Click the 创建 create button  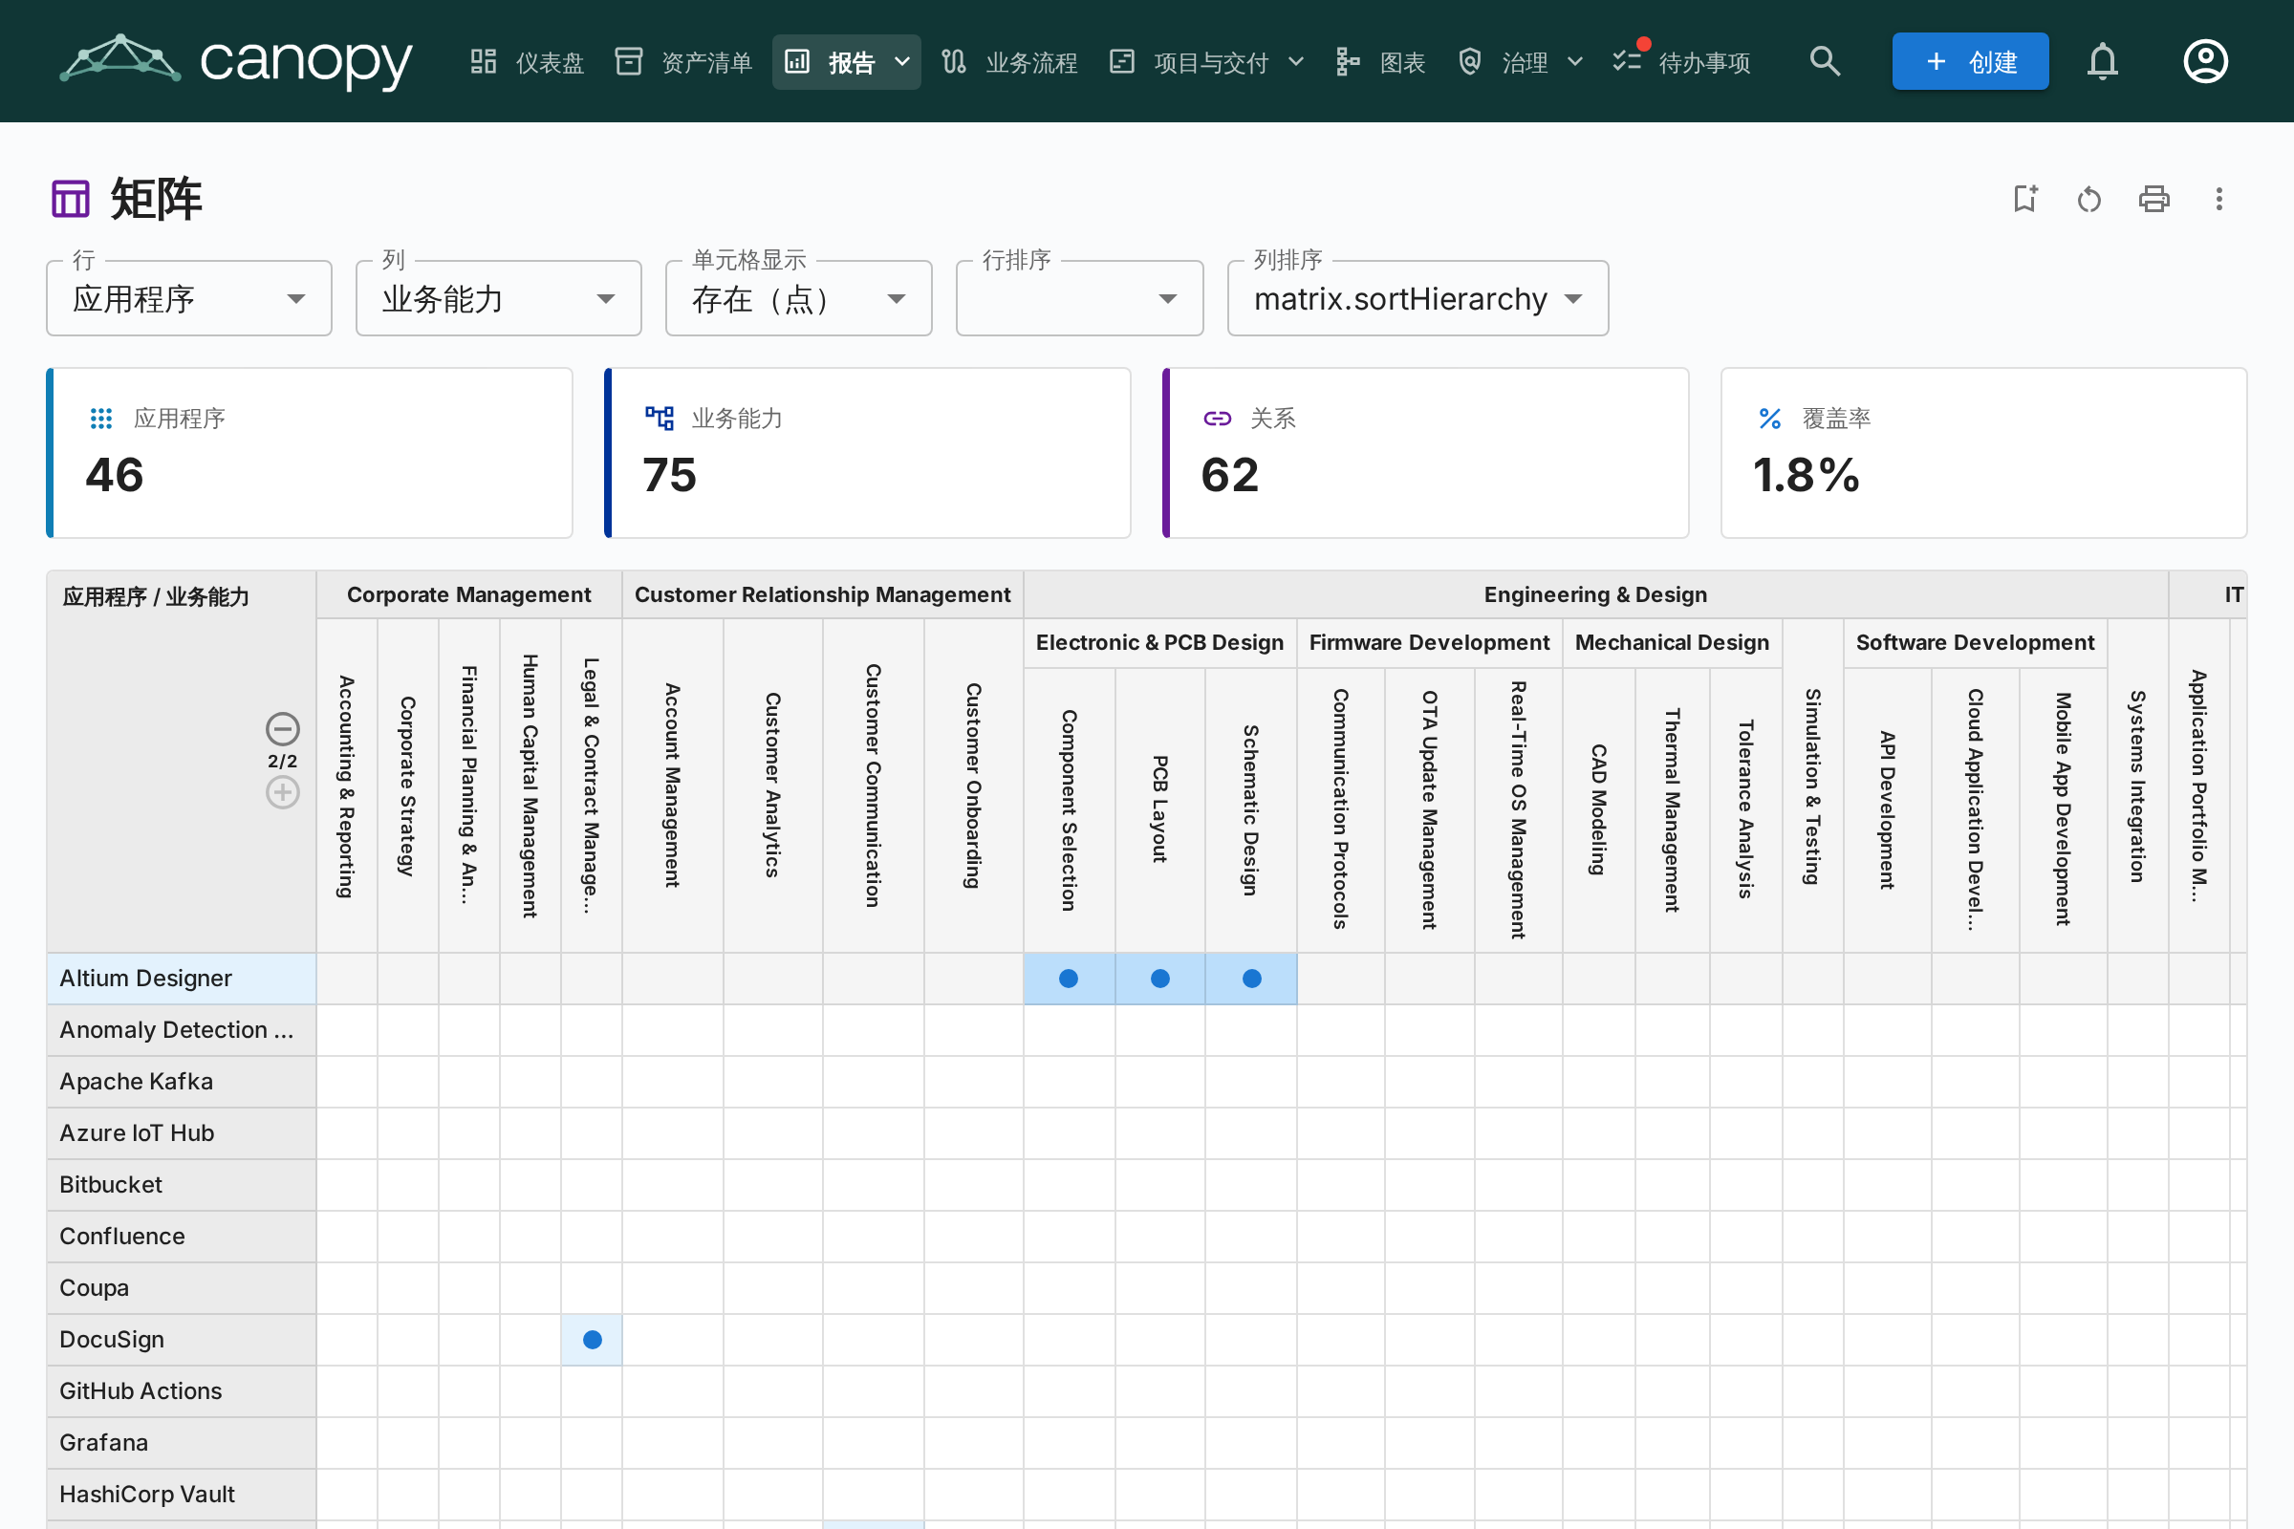1970,61
